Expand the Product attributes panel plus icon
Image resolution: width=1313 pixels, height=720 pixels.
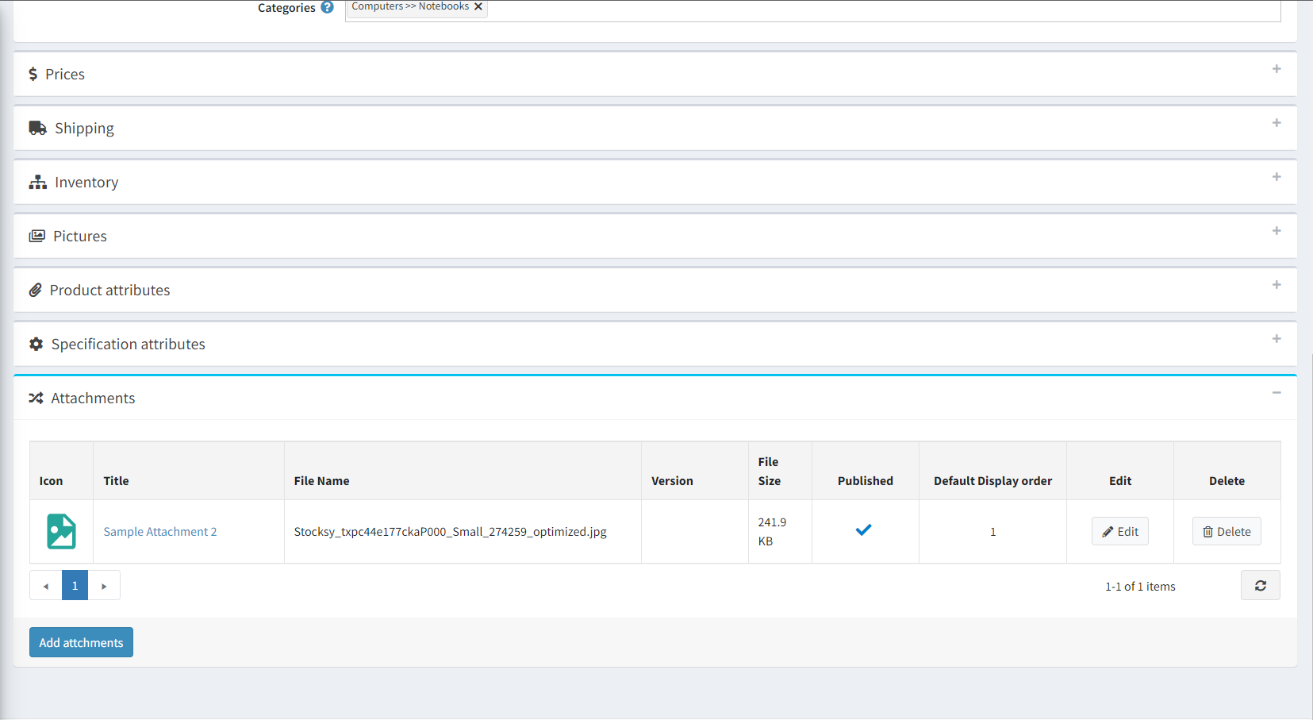[x=1277, y=285]
